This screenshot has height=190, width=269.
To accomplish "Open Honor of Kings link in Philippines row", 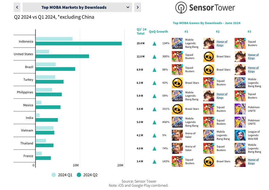I will pyautogui.click(x=222, y=96).
